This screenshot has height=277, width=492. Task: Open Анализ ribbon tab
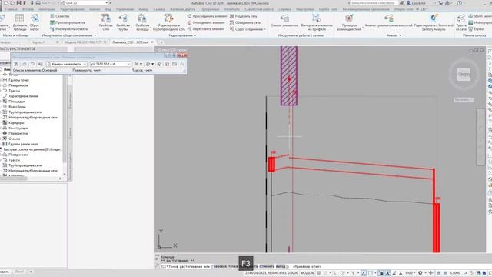pos(94,9)
